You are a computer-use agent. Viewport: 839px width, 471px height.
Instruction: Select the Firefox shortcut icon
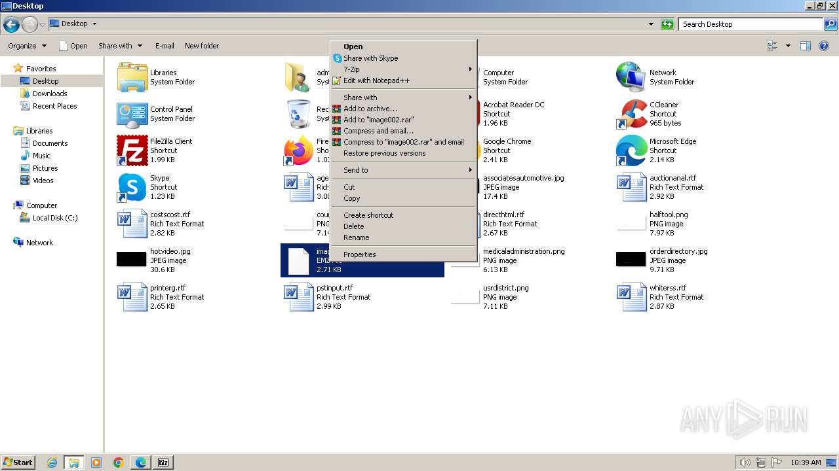click(299, 150)
